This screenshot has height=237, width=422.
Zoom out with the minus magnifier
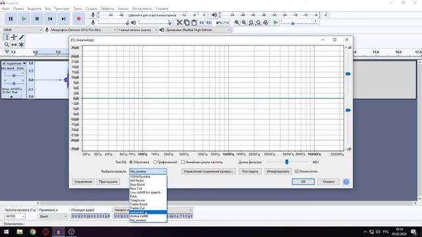244,22
